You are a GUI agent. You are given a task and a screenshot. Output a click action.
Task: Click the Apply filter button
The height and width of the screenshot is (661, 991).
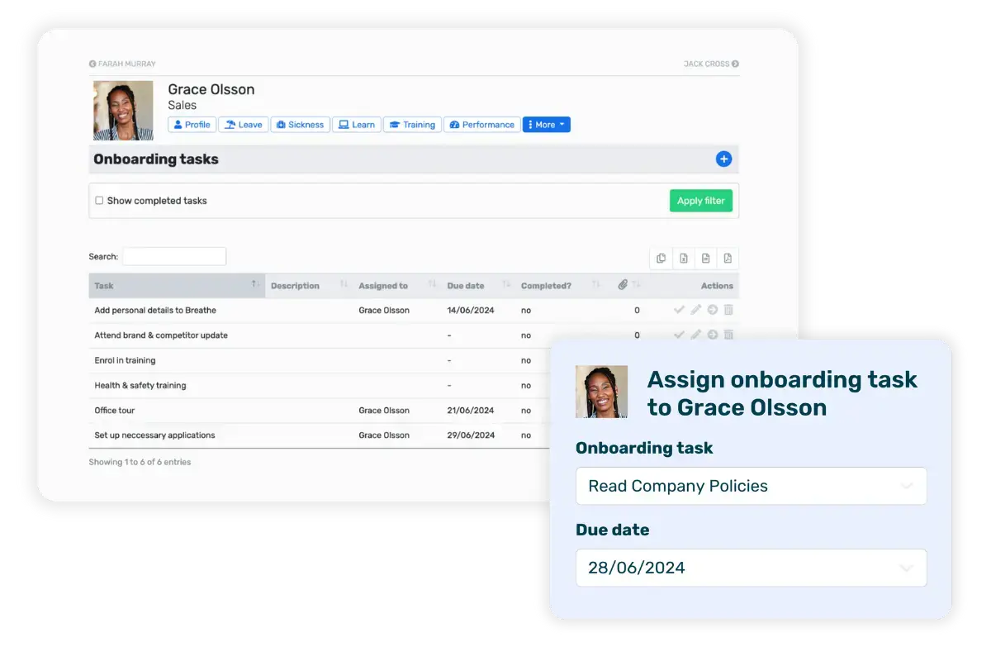pos(700,200)
